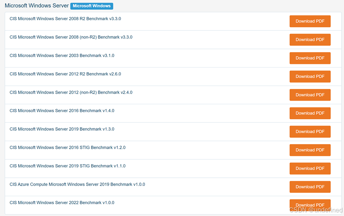Open CIS Microsoft Windows Server 2003 Benchmark v3.1.0
The image size is (344, 216).
[x=62, y=55]
